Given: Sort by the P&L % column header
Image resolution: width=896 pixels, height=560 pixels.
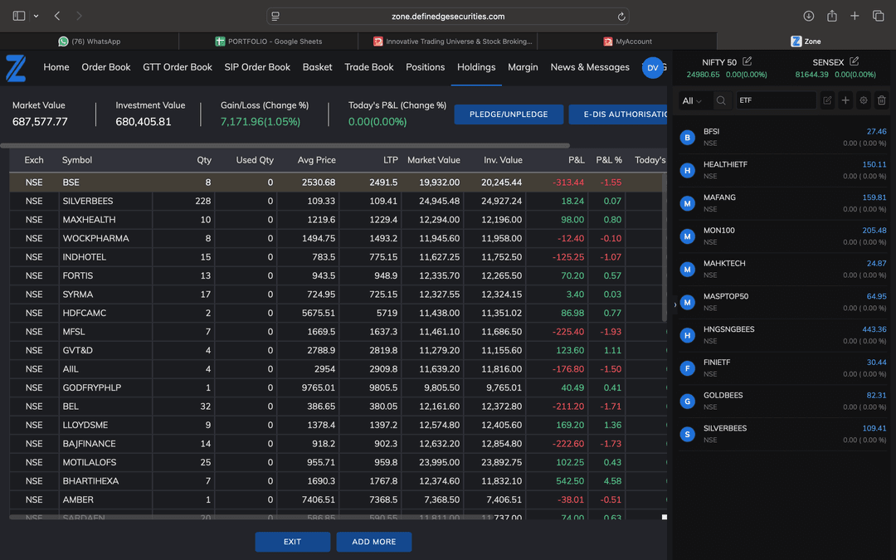Looking at the screenshot, I should tap(609, 160).
